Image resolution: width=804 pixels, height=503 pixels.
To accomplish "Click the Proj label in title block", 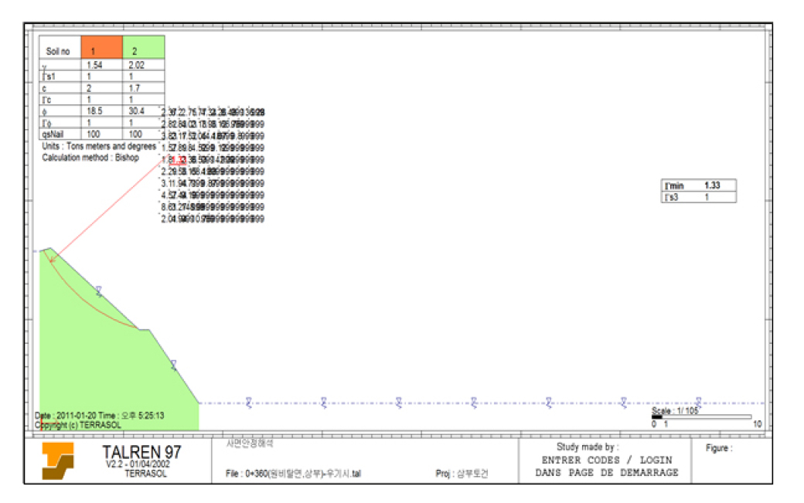I will (x=462, y=474).
